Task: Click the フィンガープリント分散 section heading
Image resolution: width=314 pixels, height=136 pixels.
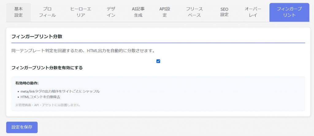Action: (37, 37)
